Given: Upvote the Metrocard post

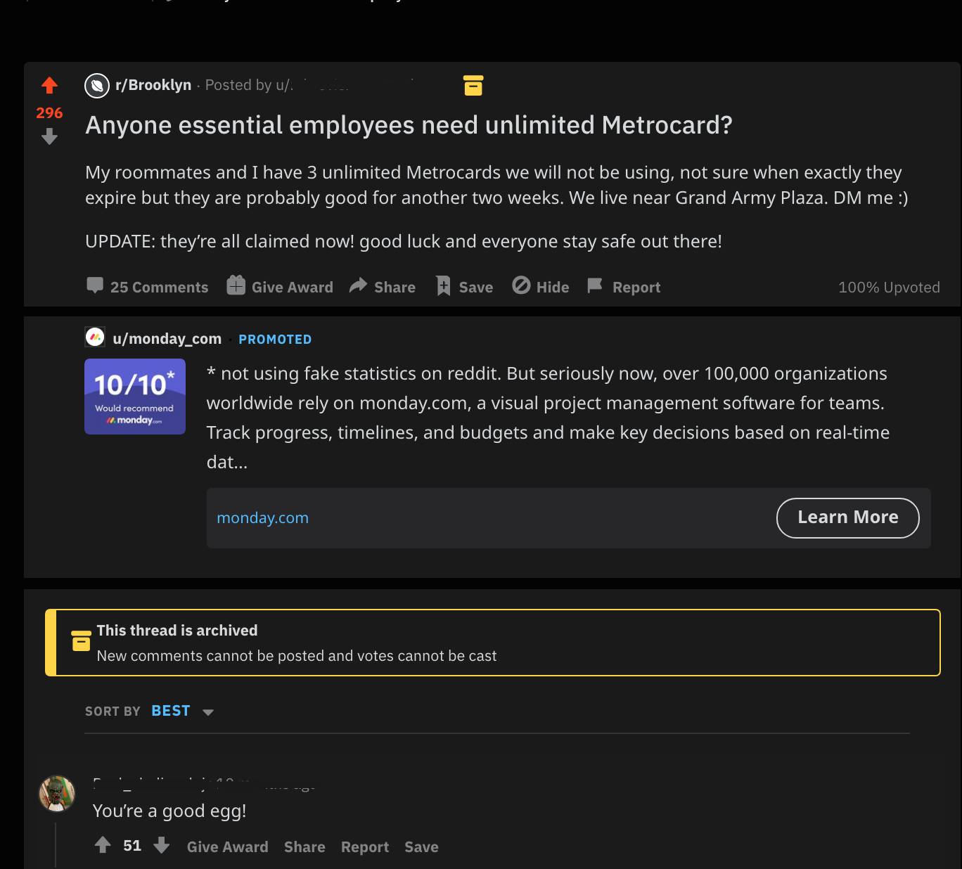Looking at the screenshot, I should (x=49, y=84).
